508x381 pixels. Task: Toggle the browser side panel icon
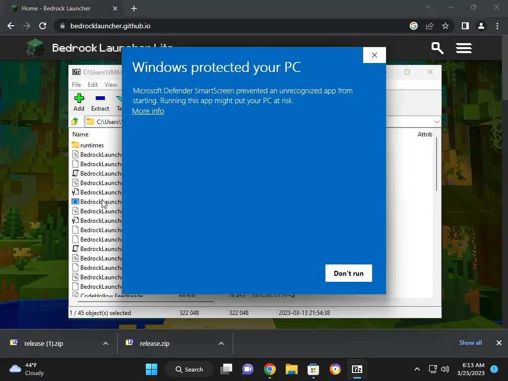pyautogui.click(x=465, y=26)
